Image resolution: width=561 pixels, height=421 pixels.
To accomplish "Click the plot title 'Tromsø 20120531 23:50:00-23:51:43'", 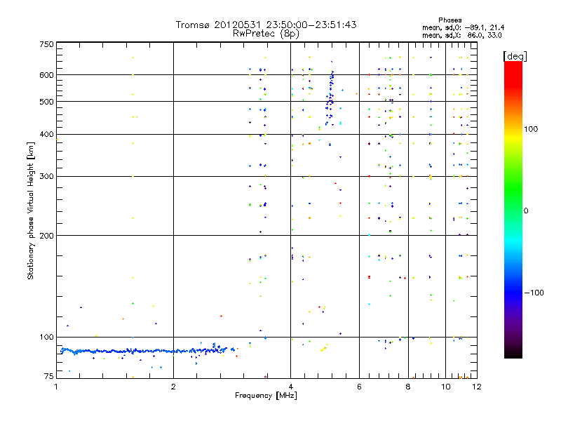I will tap(266, 25).
